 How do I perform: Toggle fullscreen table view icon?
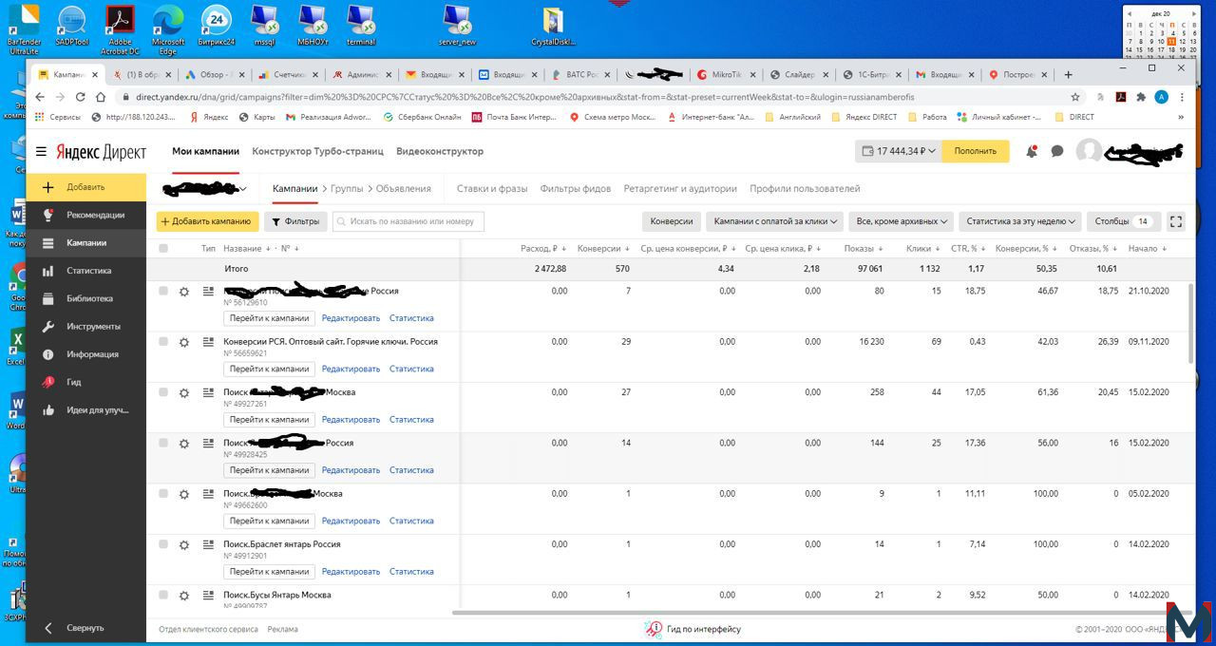coord(1176,221)
